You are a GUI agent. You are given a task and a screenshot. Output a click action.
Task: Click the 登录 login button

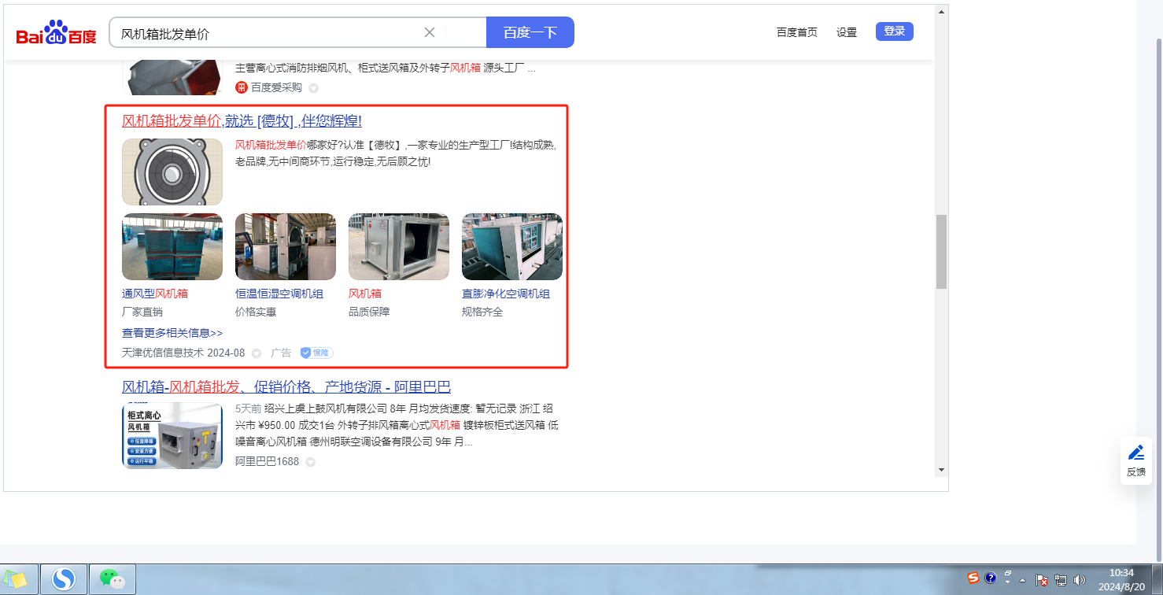(x=895, y=31)
